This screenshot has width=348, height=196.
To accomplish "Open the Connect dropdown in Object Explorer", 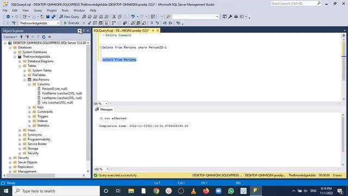I will click(10, 37).
